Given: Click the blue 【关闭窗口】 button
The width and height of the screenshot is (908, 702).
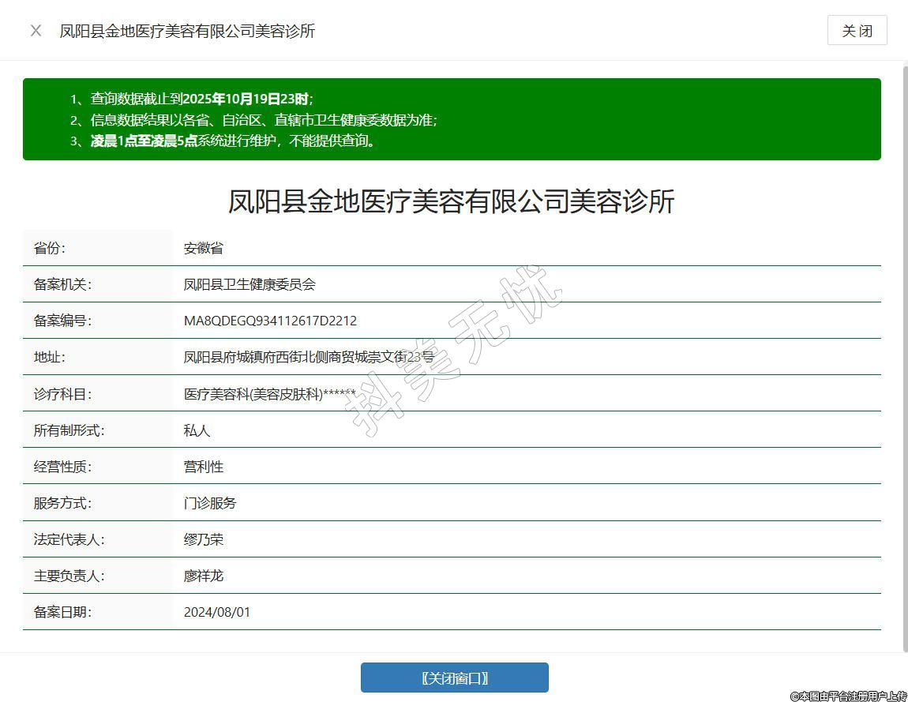Looking at the screenshot, I should click(454, 678).
